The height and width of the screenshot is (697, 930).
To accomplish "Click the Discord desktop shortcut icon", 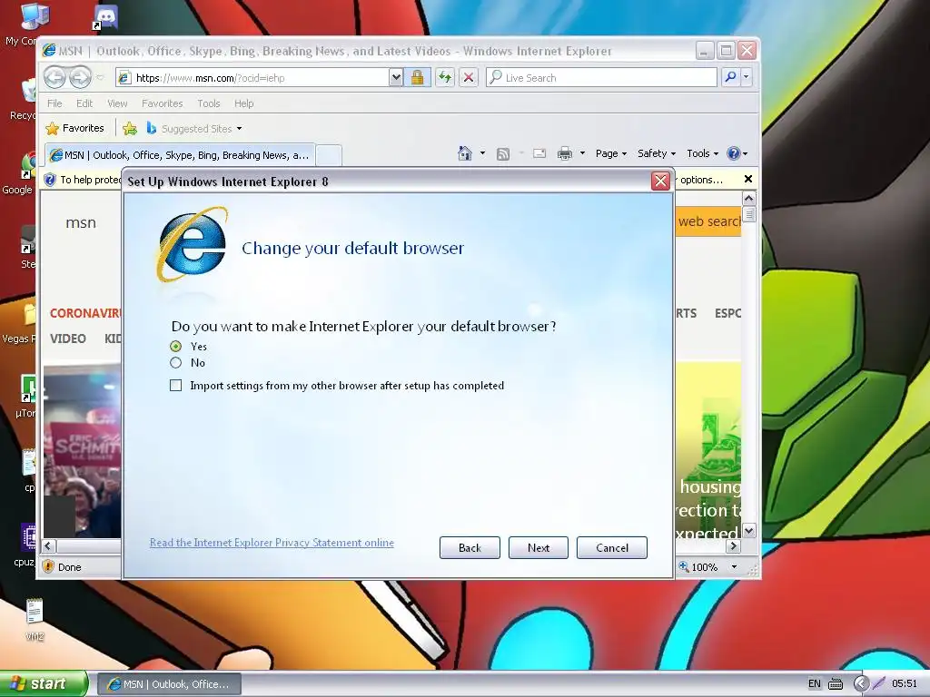I will [105, 18].
